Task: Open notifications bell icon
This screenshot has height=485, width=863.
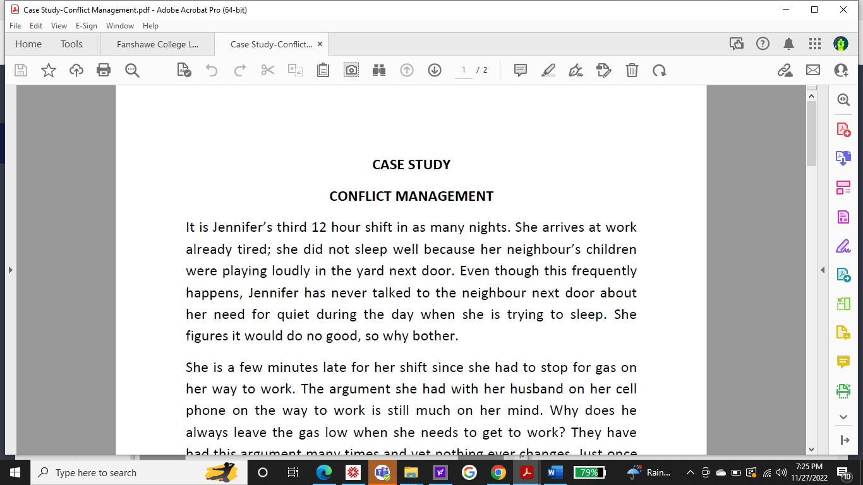Action: point(789,44)
